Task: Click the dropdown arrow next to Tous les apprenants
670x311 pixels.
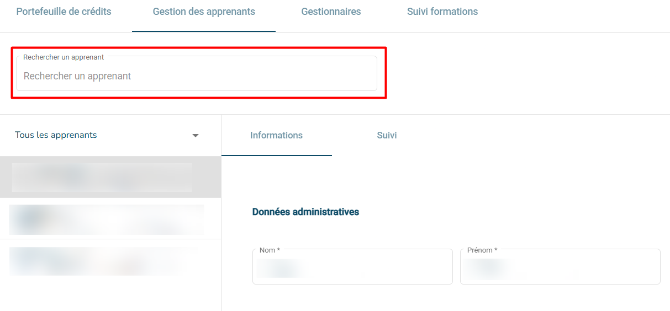Action: pos(195,136)
